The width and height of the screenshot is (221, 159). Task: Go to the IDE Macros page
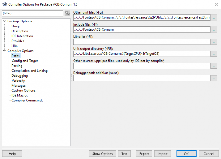coord(19,95)
